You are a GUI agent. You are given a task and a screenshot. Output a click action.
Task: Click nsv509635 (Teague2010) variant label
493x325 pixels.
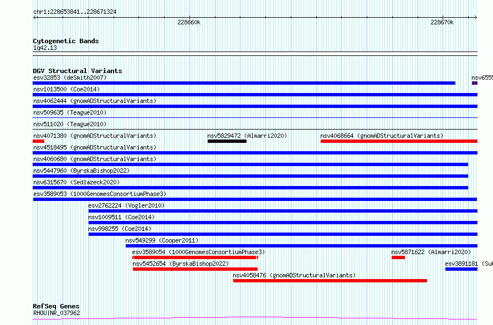(70, 112)
